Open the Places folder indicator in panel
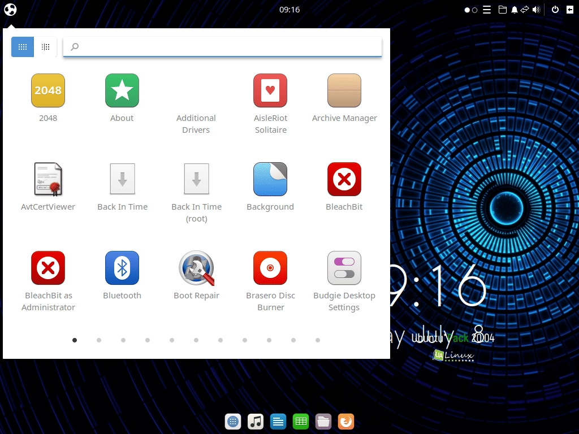This screenshot has width=579, height=434. 503,10
